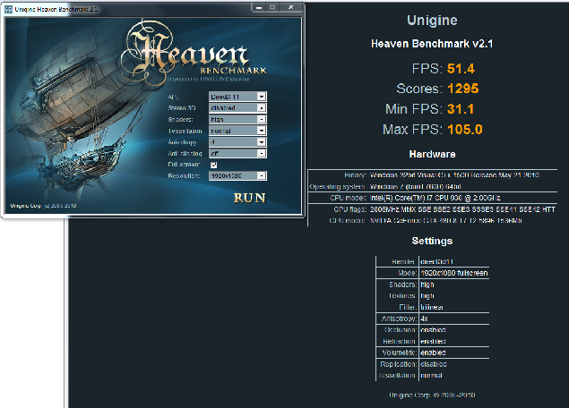Select the Refraction enabled cell
Viewport: 569px width, 408px height.
coord(454,341)
